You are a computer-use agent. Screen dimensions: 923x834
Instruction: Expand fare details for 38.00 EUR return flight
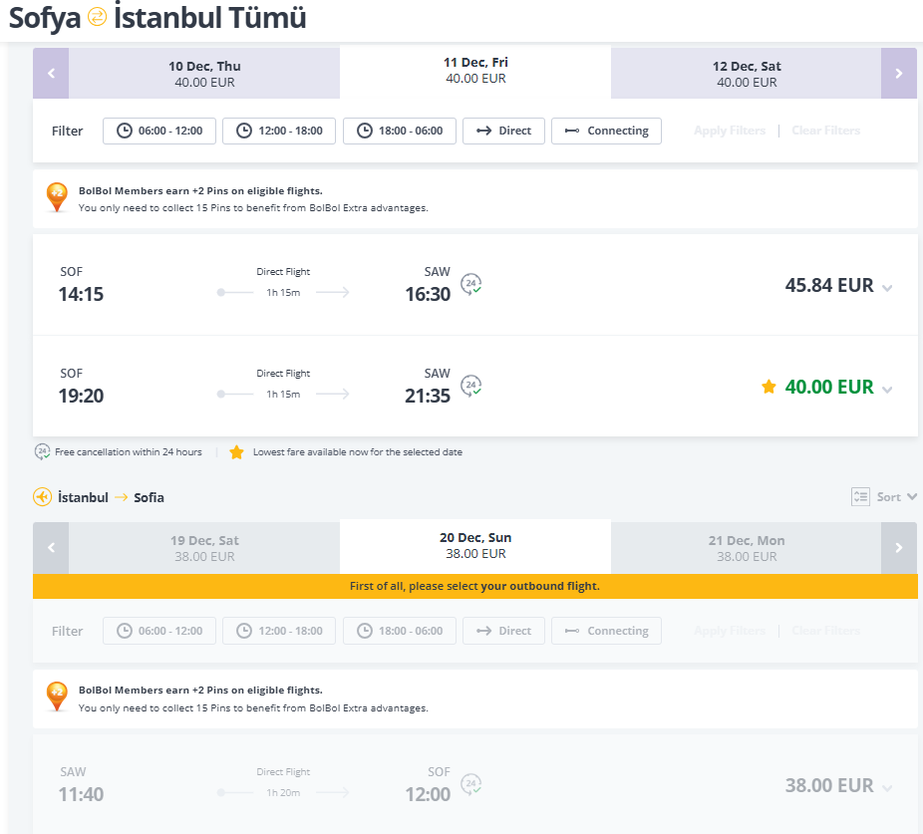pos(887,788)
